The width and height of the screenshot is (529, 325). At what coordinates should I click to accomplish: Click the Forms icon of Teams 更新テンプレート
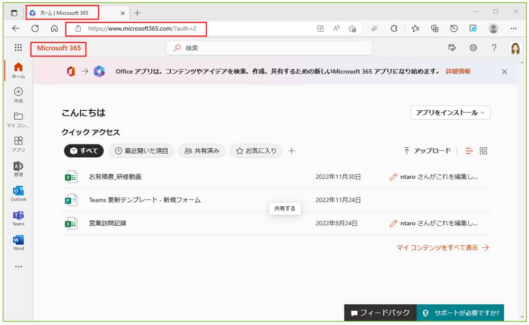click(71, 200)
